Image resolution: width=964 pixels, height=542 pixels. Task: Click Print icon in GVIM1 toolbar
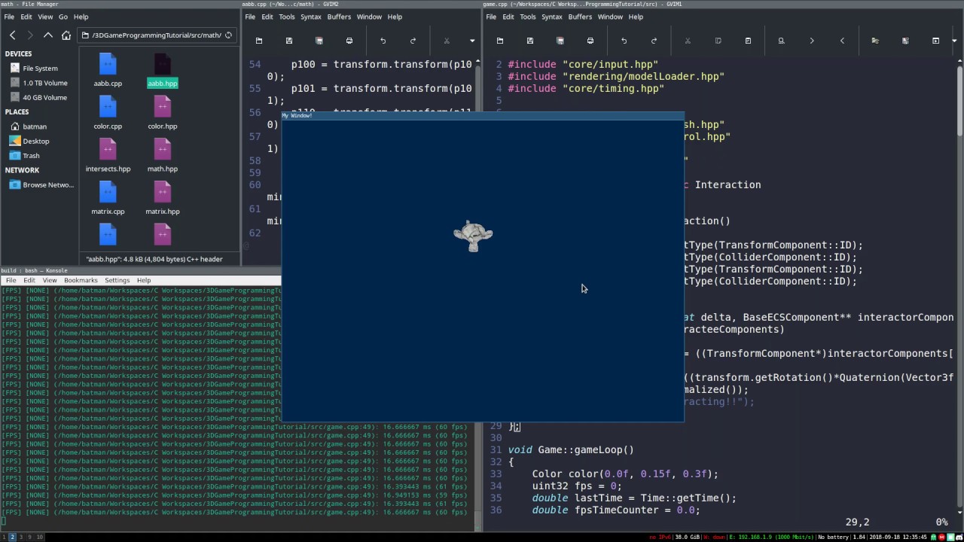pyautogui.click(x=590, y=41)
